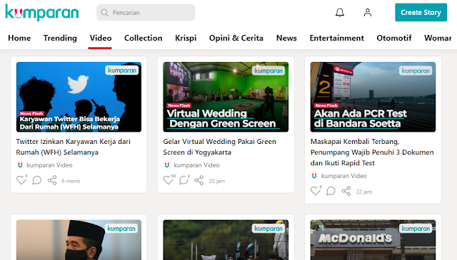Image resolution: width=457 pixels, height=260 pixels.
Task: Play the PCR Test Bandara Soetta thumbnail
Action: pyautogui.click(x=373, y=97)
